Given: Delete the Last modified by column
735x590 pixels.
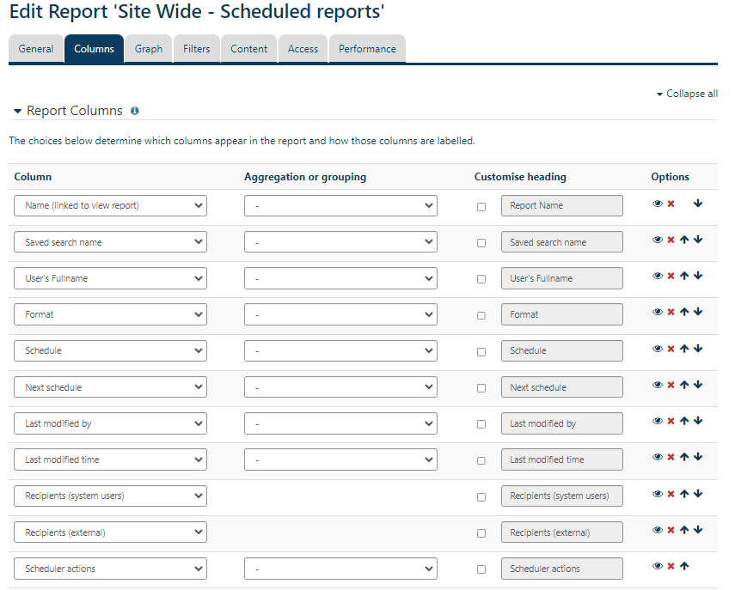Looking at the screenshot, I should 671,422.
